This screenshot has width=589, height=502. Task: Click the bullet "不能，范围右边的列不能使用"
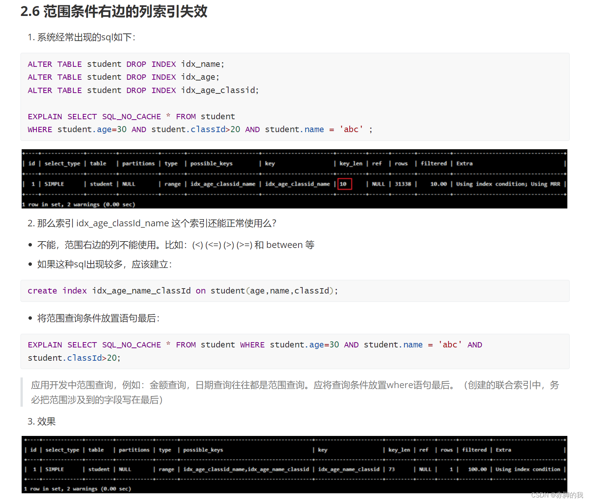tap(175, 245)
